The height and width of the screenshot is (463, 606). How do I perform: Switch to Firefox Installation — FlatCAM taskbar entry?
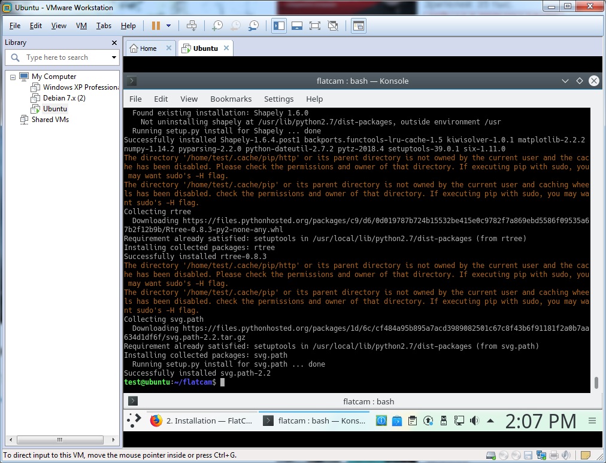coord(201,421)
